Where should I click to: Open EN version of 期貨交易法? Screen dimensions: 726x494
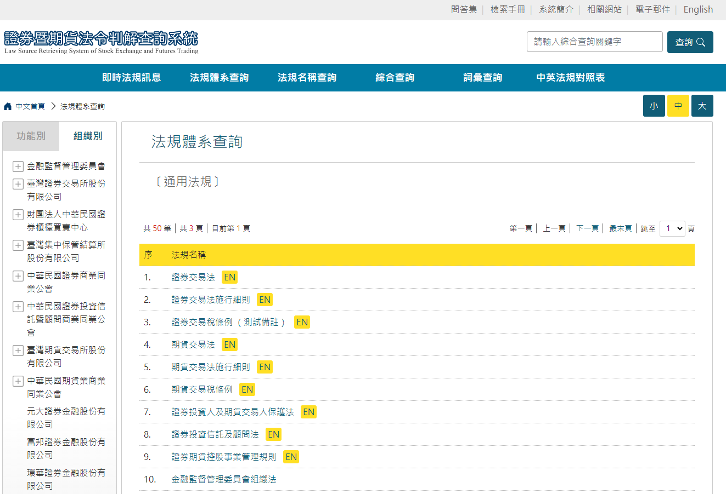click(230, 344)
